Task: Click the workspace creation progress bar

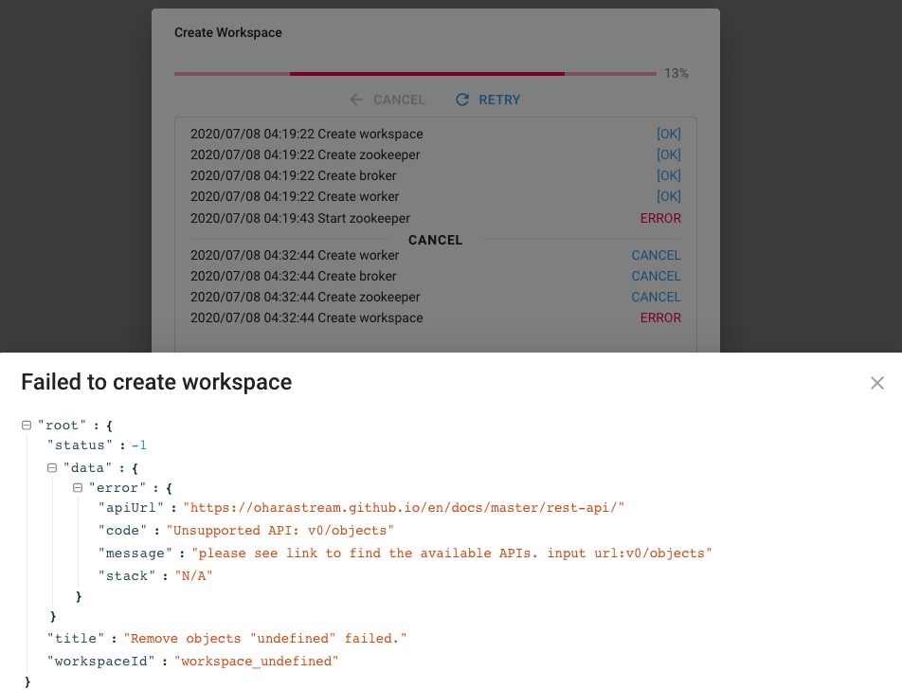Action: 415,74
